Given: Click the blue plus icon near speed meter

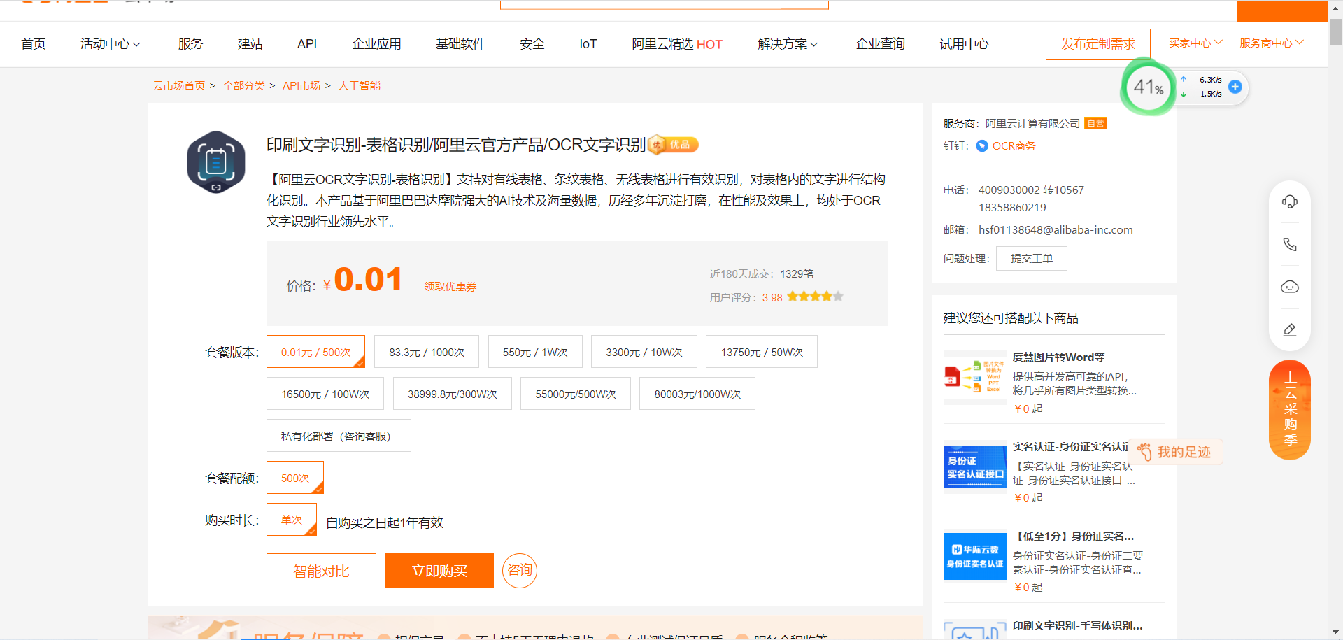Looking at the screenshot, I should click(1235, 87).
